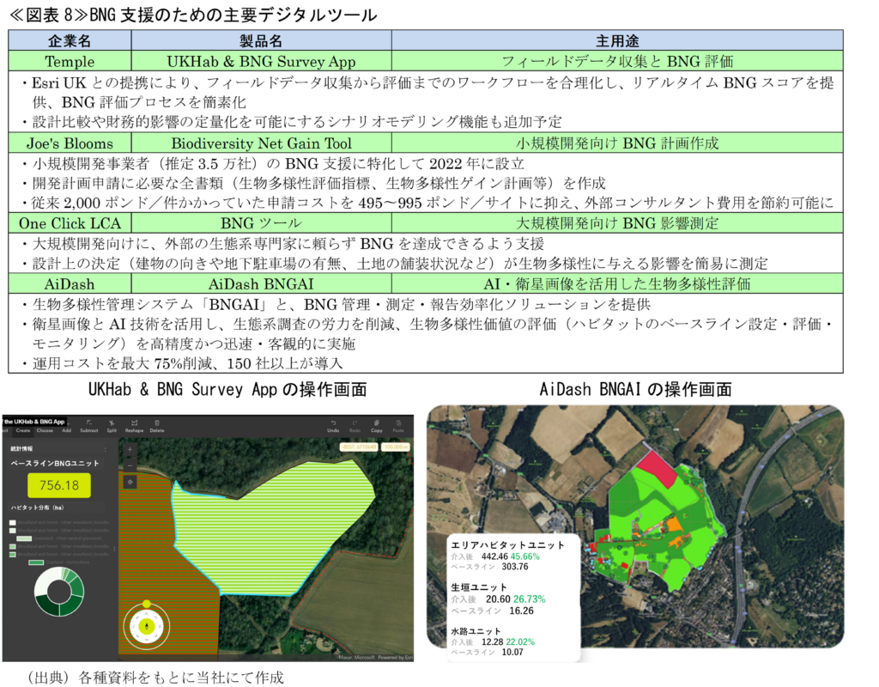Click the AiDash BNGAI product cell

tap(261, 283)
